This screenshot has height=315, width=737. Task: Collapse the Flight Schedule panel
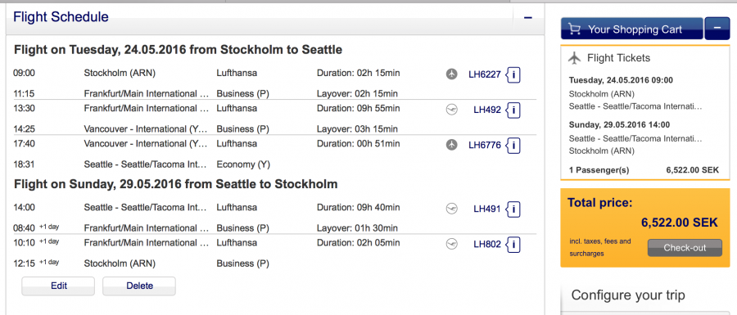click(528, 18)
